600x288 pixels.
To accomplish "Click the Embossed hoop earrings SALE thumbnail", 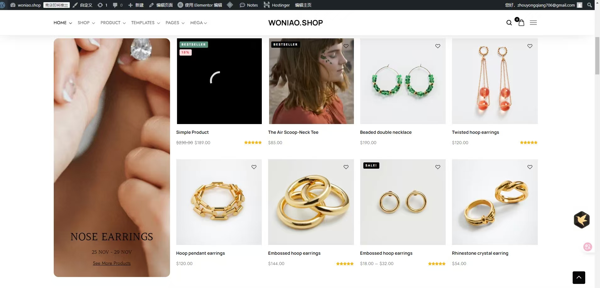I will [x=403, y=202].
